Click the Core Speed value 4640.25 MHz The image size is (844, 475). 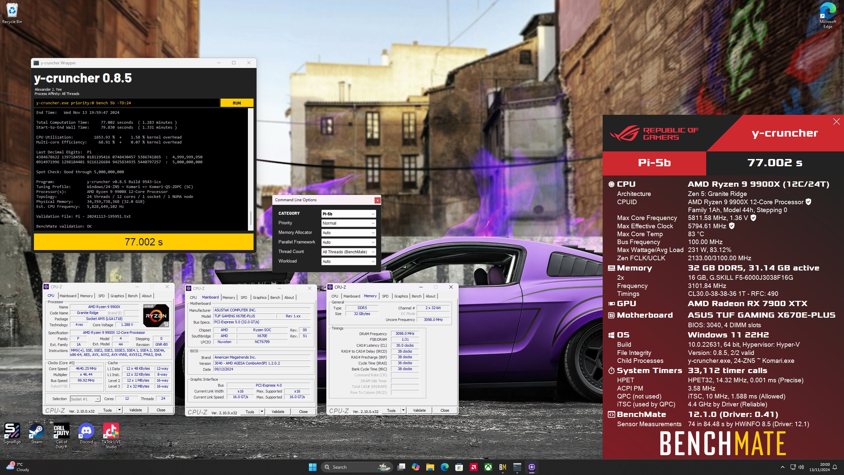pyautogui.click(x=86, y=369)
